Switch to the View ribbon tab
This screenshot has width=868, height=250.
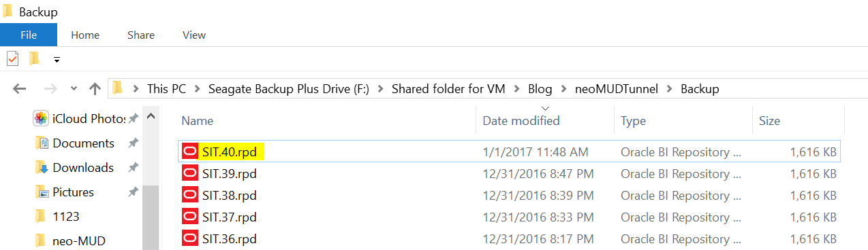coord(194,35)
